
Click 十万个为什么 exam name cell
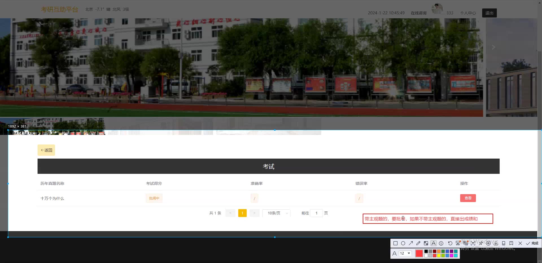52,198
